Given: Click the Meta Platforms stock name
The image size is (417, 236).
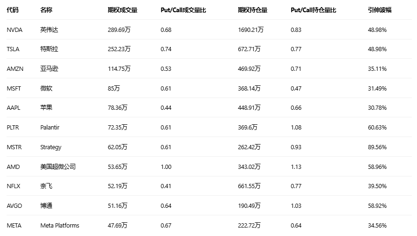Looking at the screenshot, I should click(x=60, y=225).
